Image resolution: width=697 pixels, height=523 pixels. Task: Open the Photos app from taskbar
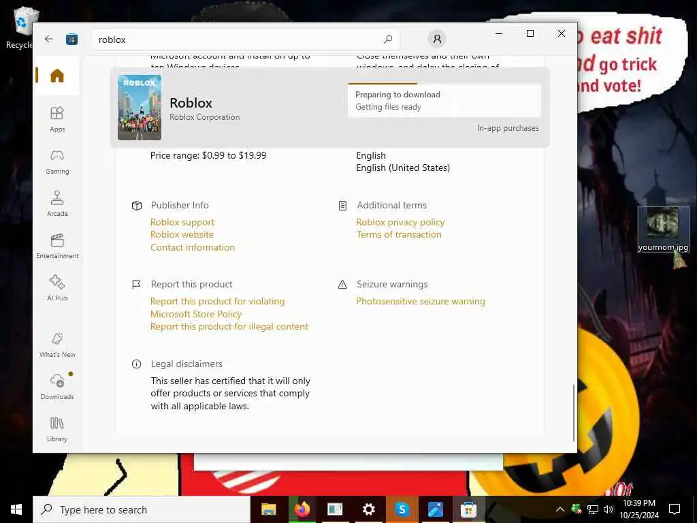[435, 509]
